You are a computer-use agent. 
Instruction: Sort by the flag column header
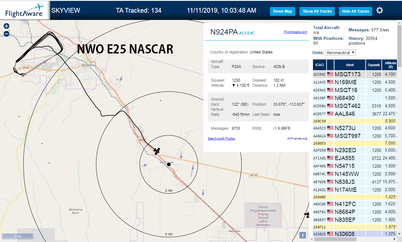pyautogui.click(x=330, y=65)
